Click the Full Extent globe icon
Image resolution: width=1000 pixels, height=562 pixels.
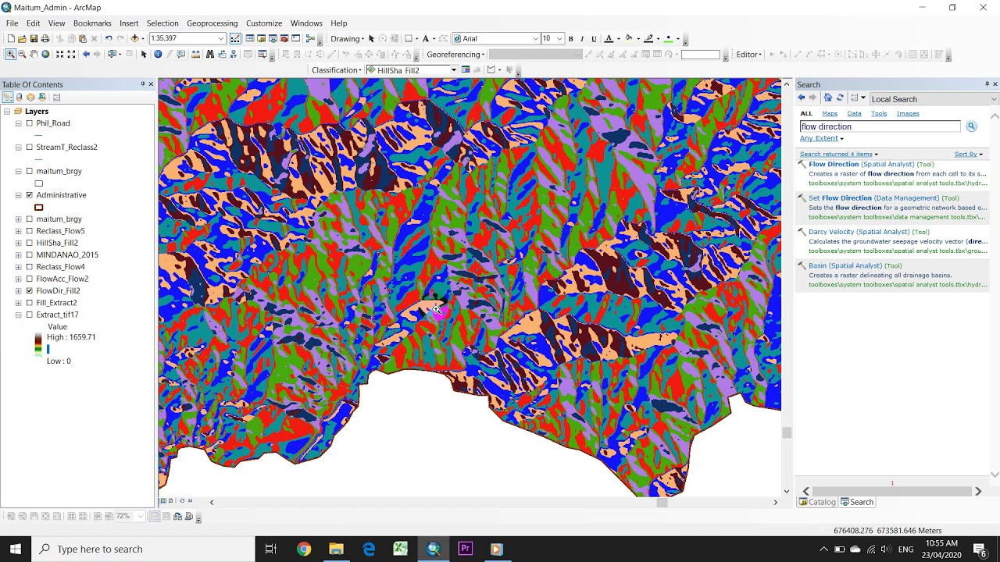click(45, 54)
